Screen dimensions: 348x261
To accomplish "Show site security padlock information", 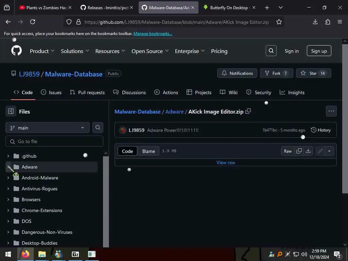I will pyautogui.click(x=79, y=22).
